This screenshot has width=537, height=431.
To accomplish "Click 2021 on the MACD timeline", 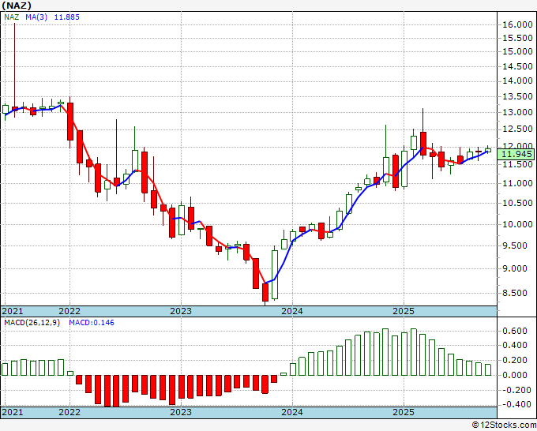I will 13,412.
